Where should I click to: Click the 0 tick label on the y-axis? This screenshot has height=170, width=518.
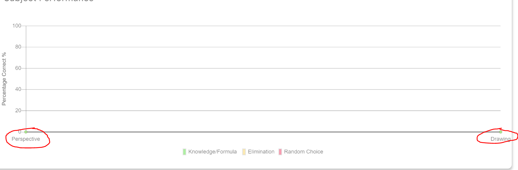pyautogui.click(x=20, y=132)
